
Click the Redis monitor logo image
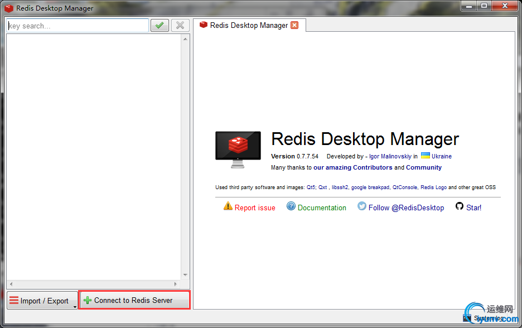click(238, 149)
